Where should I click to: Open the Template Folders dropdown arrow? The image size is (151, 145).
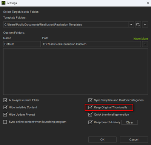[x=131, y=24]
